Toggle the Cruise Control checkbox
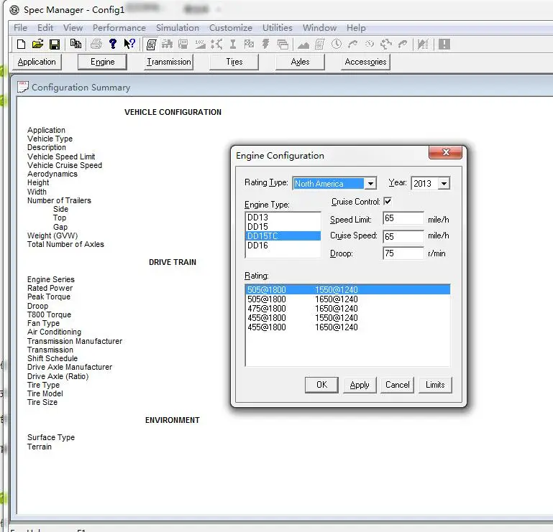The image size is (553, 532). [388, 202]
